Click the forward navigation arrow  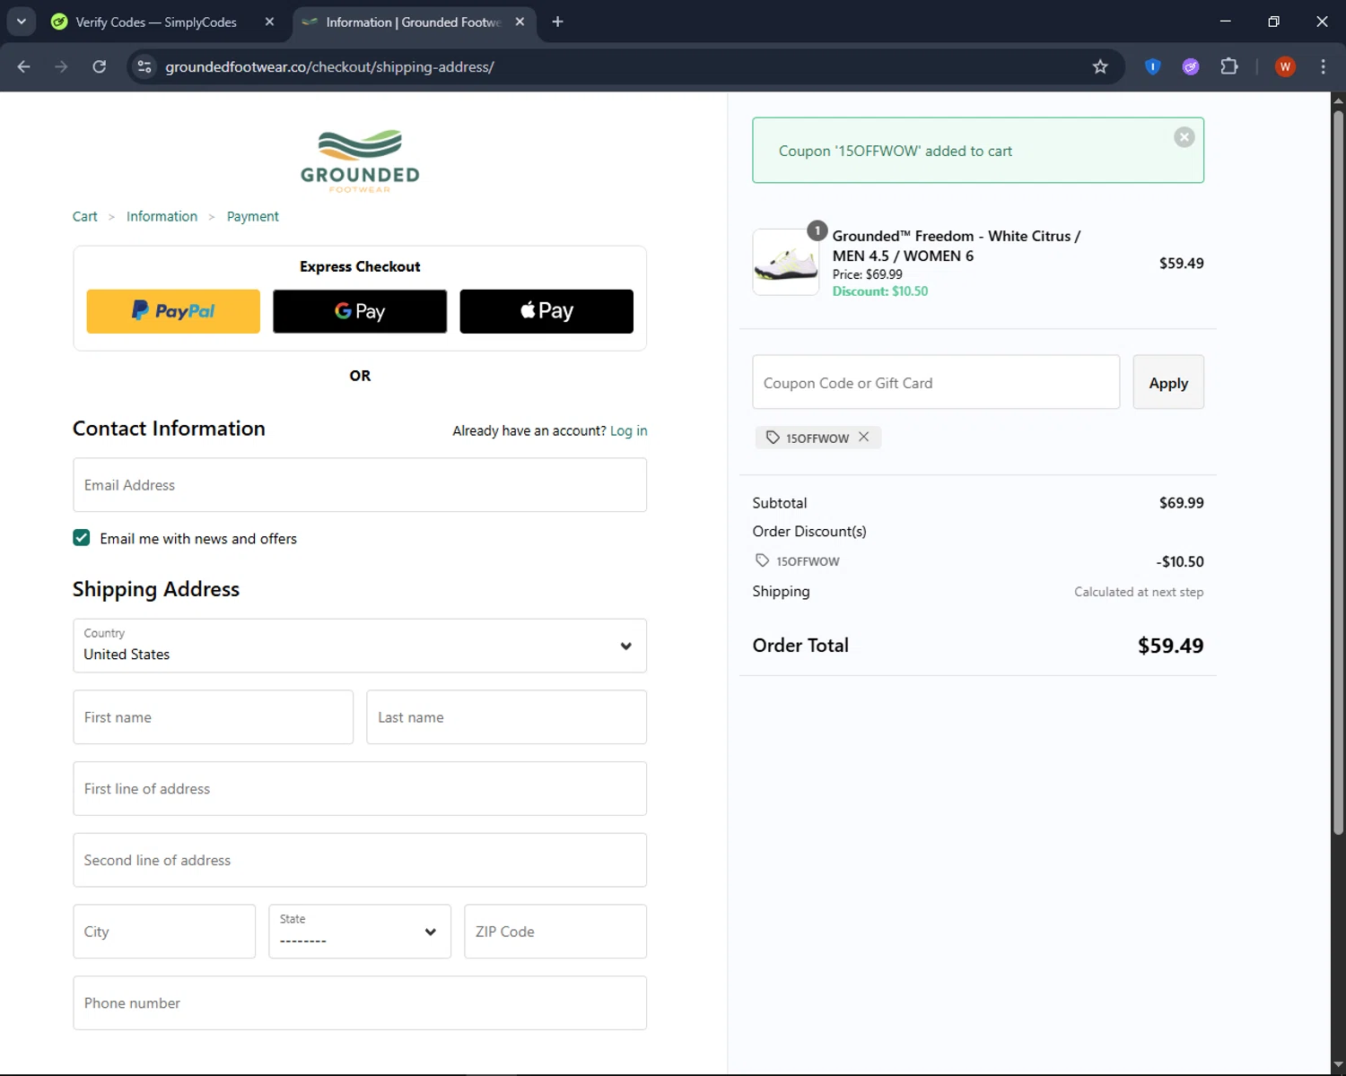click(61, 66)
